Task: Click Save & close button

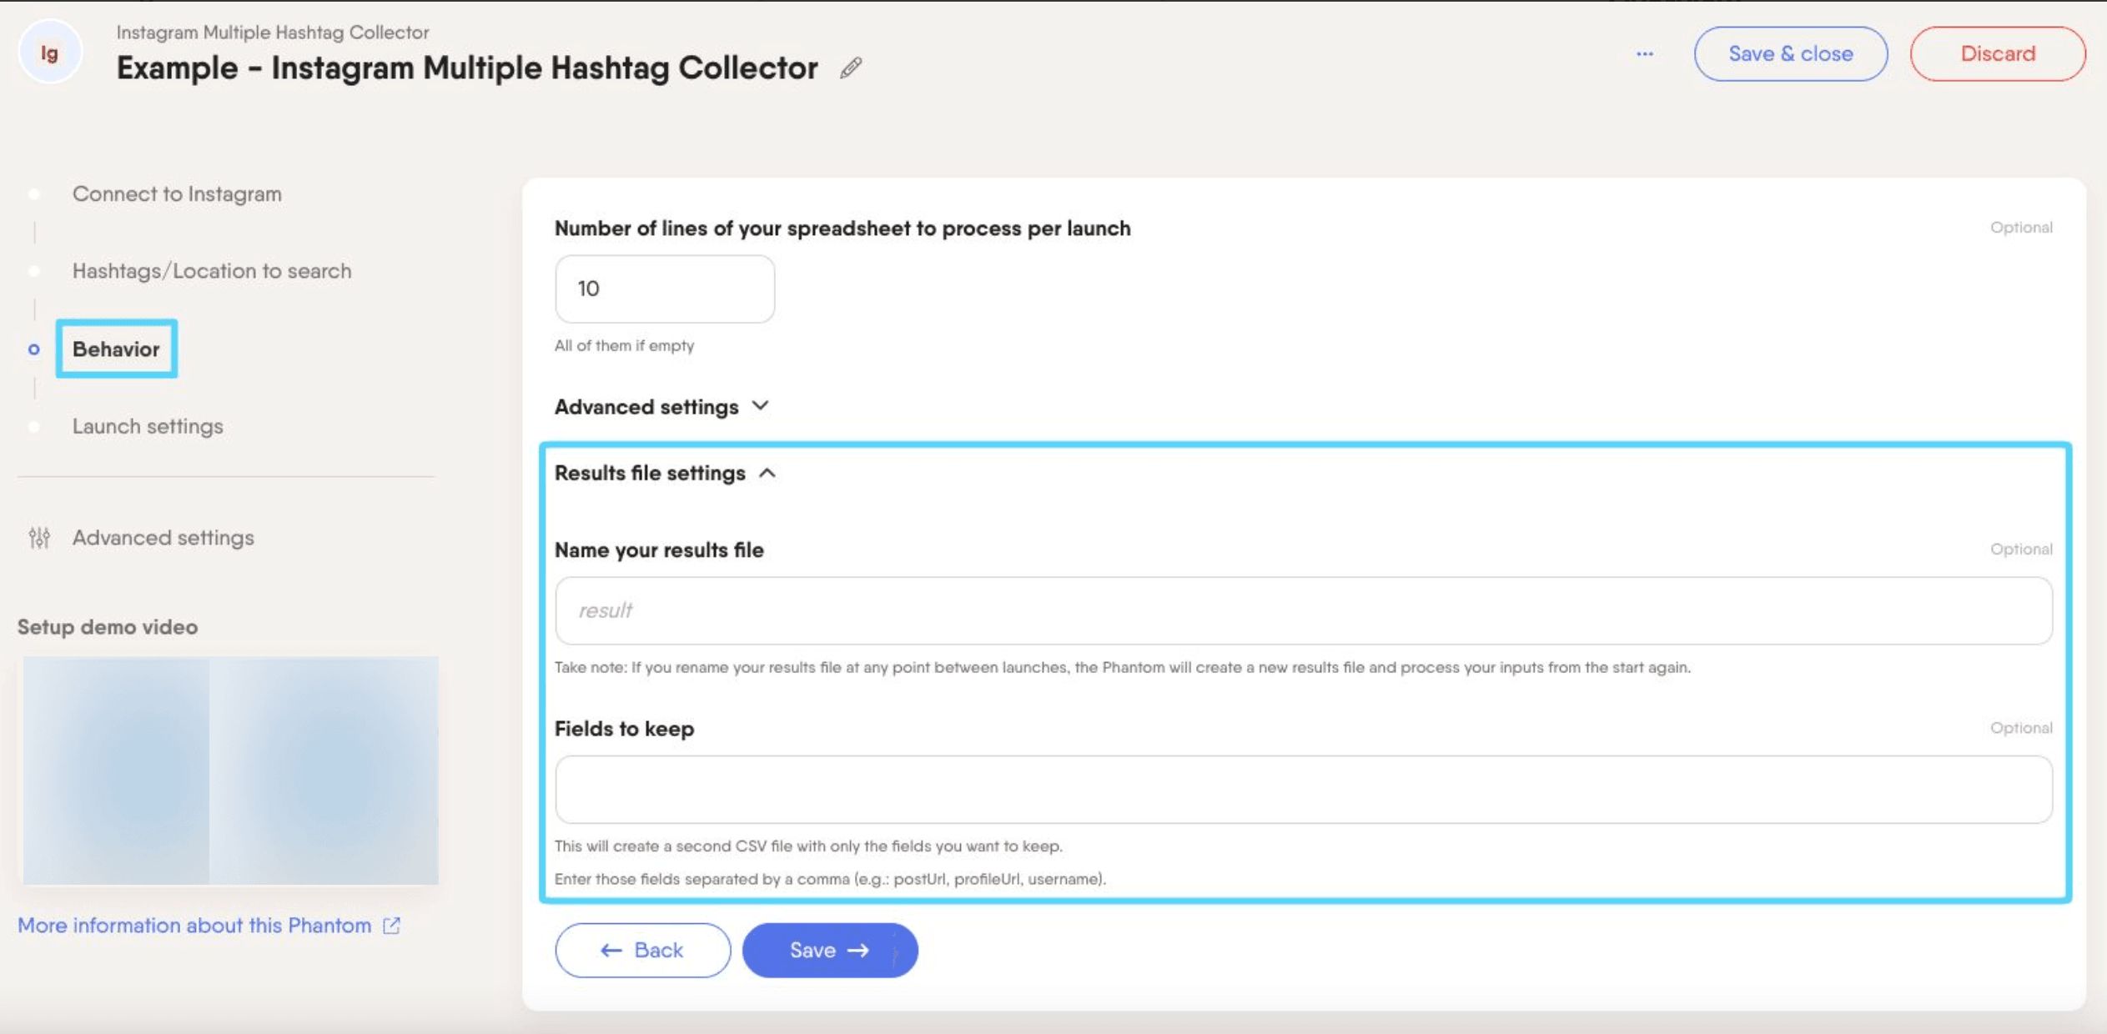Action: tap(1790, 53)
